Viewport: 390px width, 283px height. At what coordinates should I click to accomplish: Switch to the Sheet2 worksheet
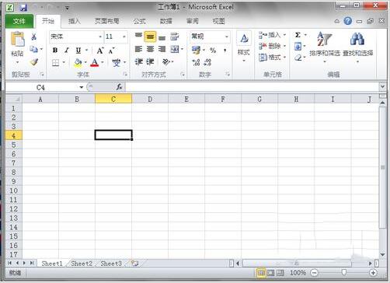82,264
